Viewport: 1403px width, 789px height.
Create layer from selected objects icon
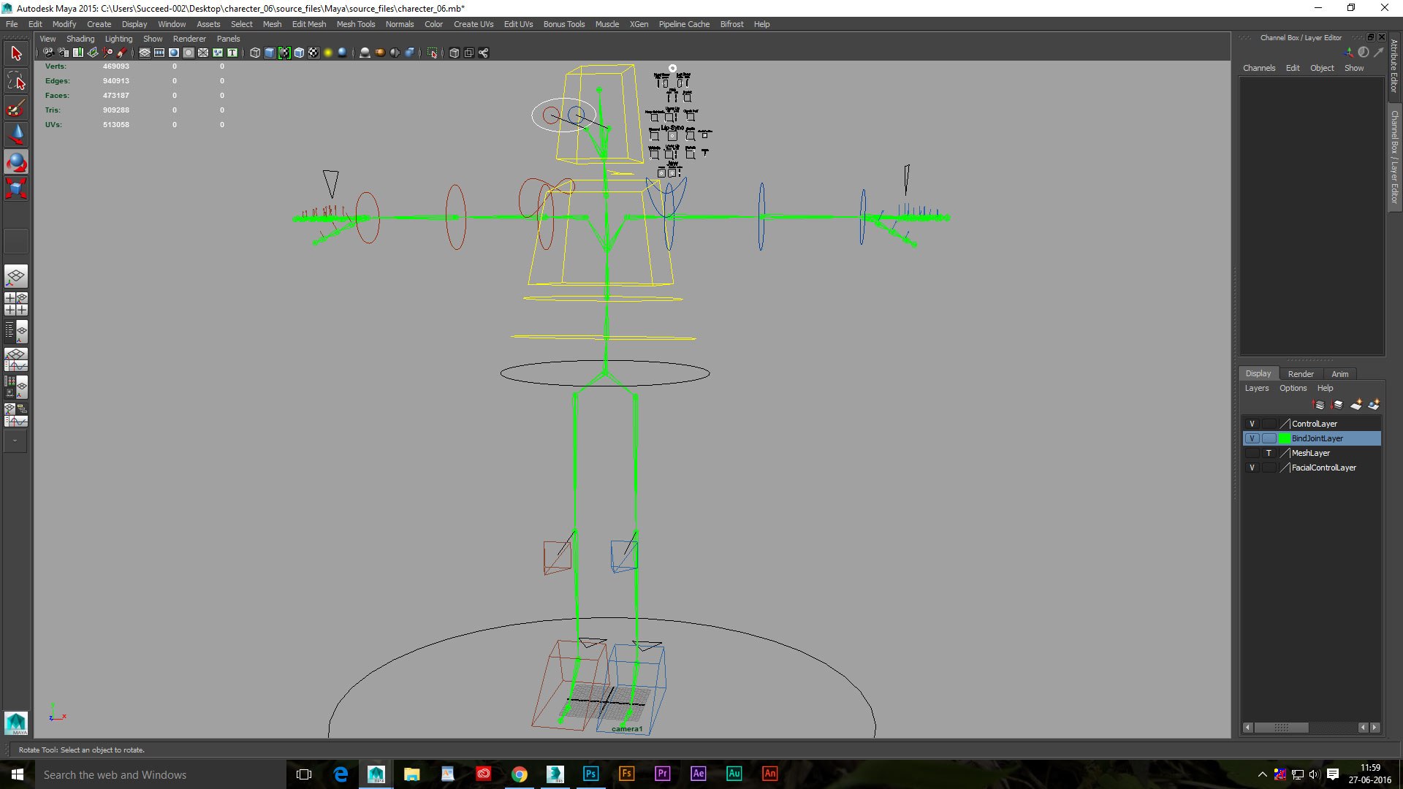tap(1374, 405)
